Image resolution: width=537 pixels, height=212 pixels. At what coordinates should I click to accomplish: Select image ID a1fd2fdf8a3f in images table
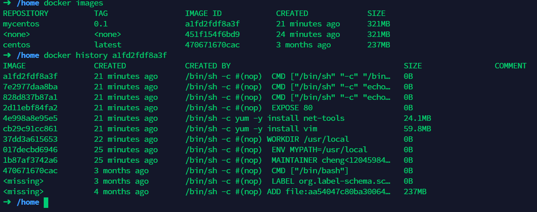point(212,24)
